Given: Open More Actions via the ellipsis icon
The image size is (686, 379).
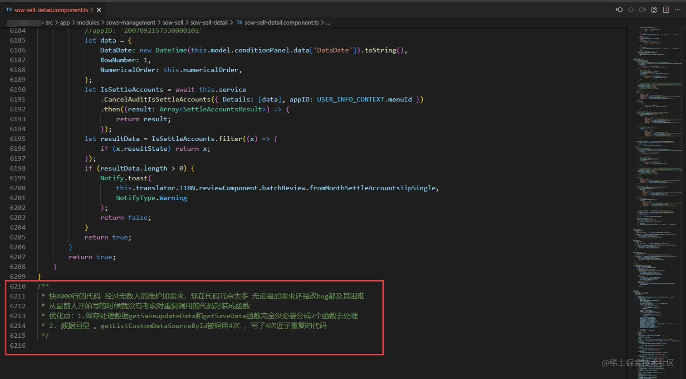Looking at the screenshot, I should pyautogui.click(x=678, y=9).
